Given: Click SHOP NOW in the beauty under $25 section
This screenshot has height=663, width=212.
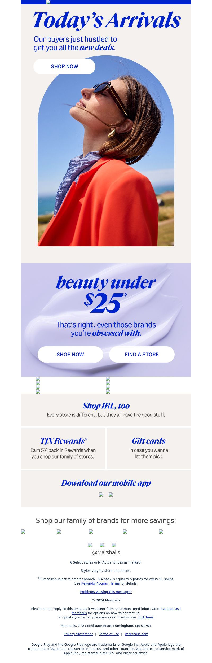Looking at the screenshot, I should click(70, 354).
